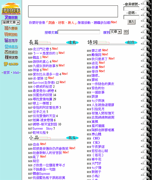Click the 伊的故事 sunset logo
Image resolution: width=152 pixels, height=180 pixels.
11,9
